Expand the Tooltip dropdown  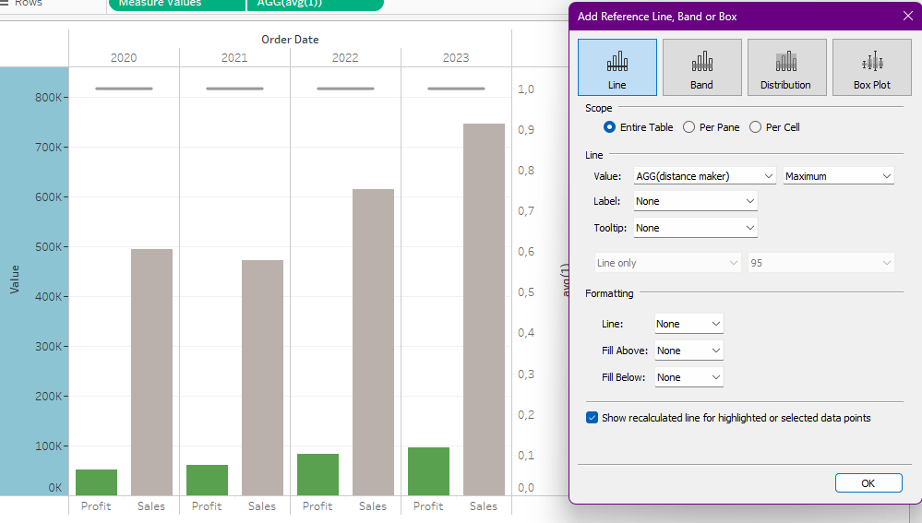695,228
